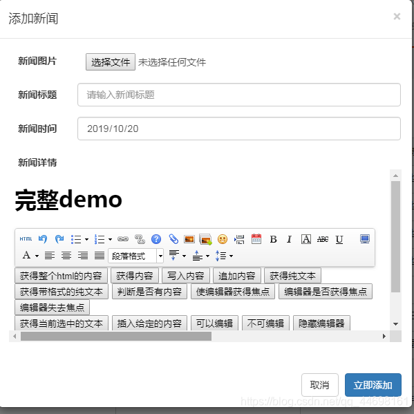Click 隐藏编辑器 button
The width and height of the screenshot is (414, 414).
(x=321, y=323)
